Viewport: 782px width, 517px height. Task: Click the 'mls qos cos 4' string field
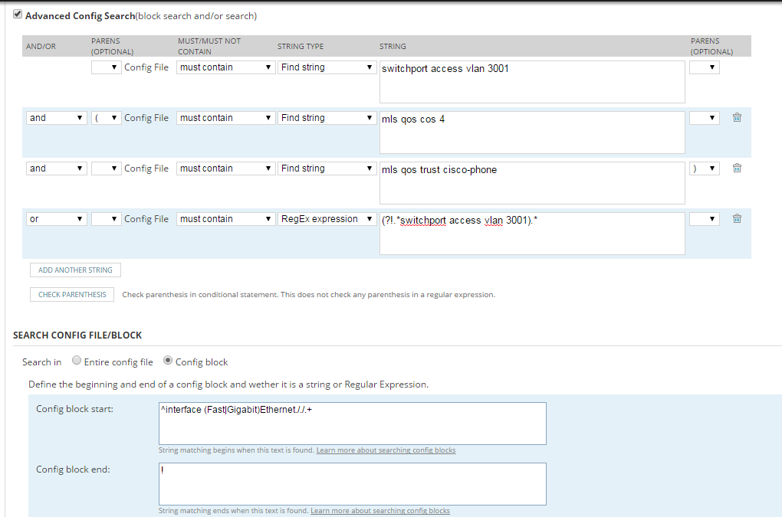pyautogui.click(x=532, y=133)
